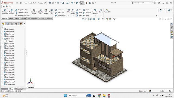Apply the Fillet tool
Image resolution: width=174 pixels, height=98 pixels.
[x=69, y=11]
